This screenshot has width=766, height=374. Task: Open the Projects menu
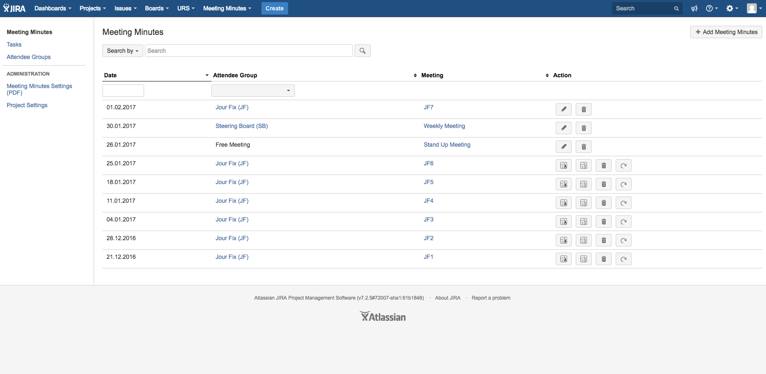pyautogui.click(x=93, y=8)
